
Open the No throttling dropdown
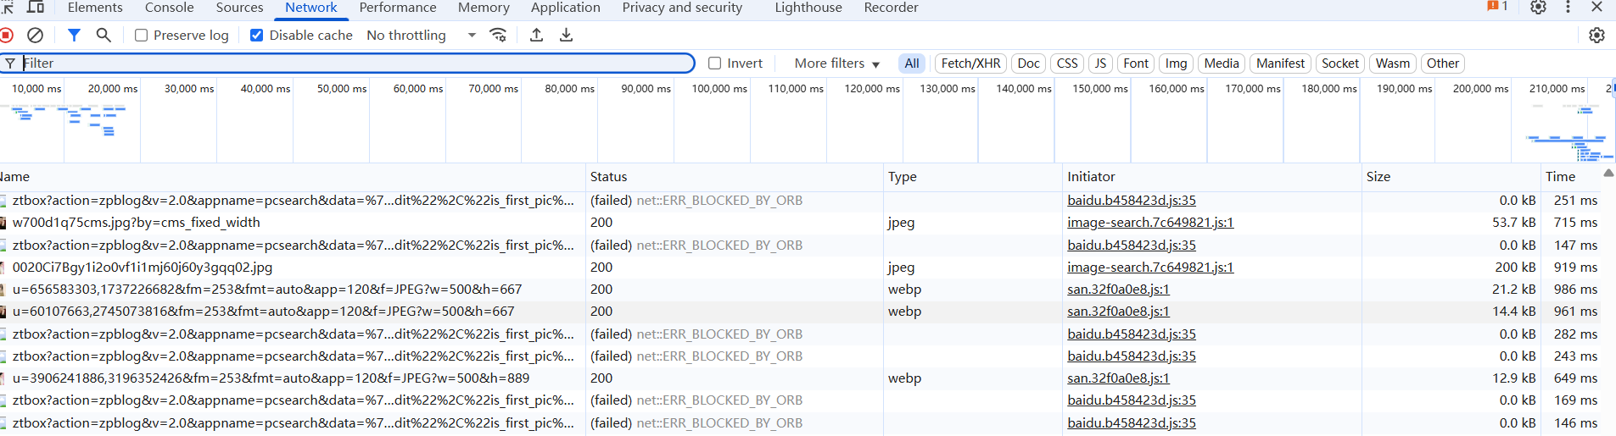(x=422, y=36)
